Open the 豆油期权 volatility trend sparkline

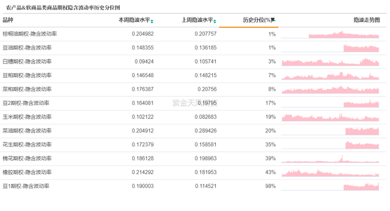tap(330, 48)
